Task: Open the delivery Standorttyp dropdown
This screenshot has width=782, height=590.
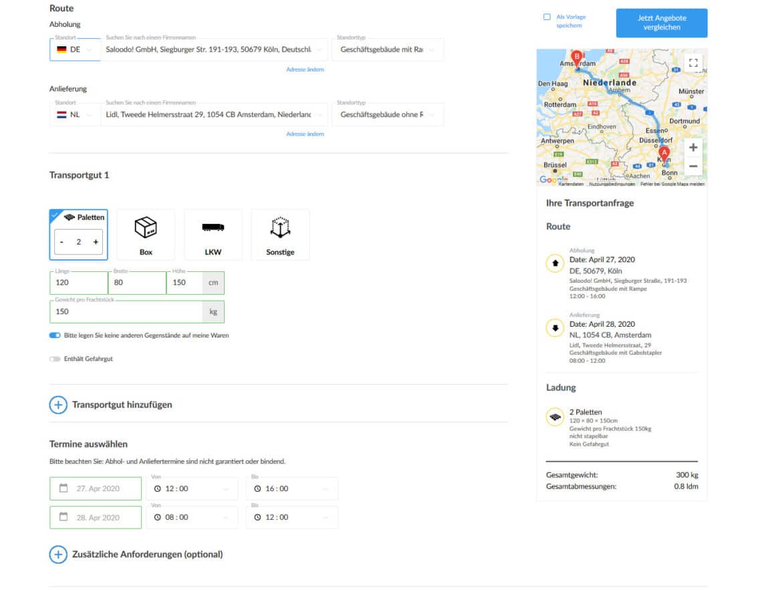Action: pyautogui.click(x=387, y=114)
